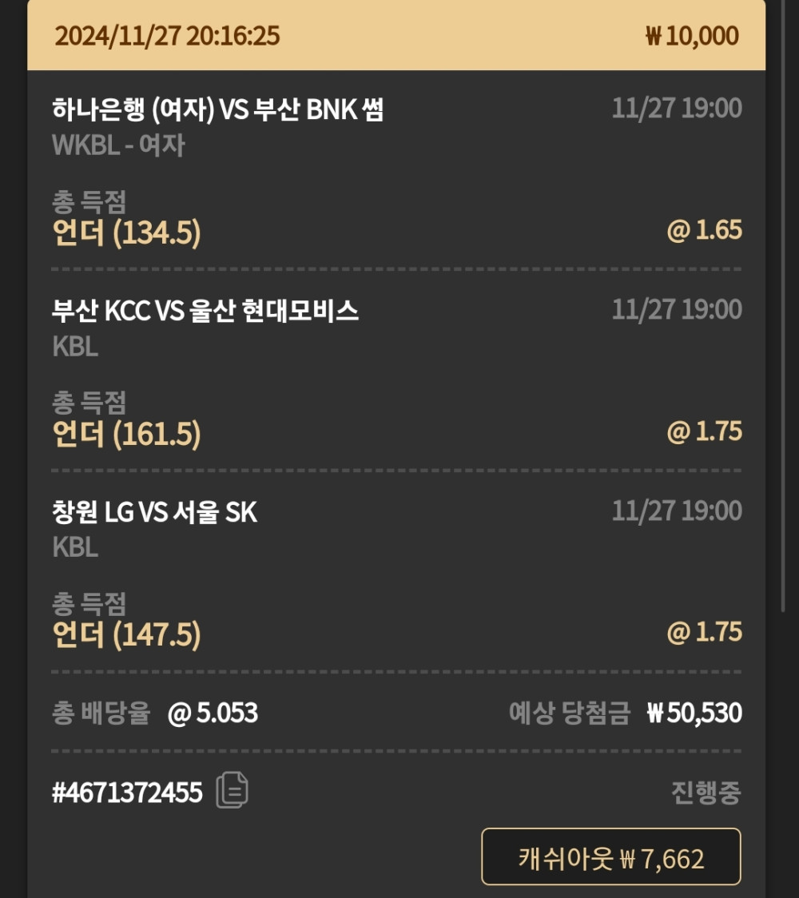Click the total odds @ 5.053
The width and height of the screenshot is (799, 898).
[x=213, y=713]
